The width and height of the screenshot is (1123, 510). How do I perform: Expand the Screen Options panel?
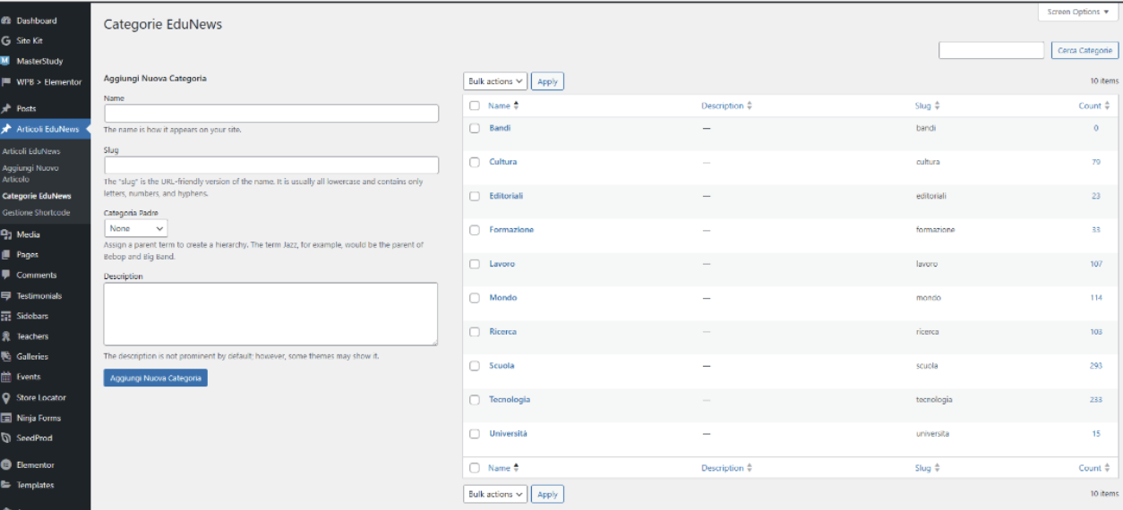click(1078, 12)
